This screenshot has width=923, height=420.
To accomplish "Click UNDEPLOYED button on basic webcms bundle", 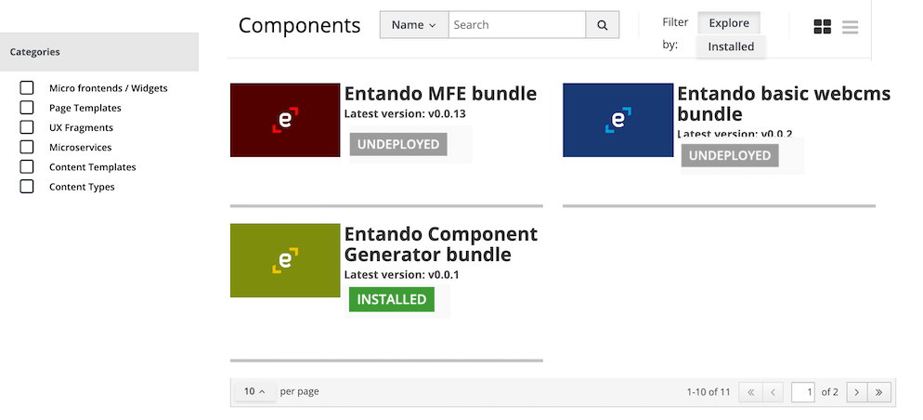I will pyautogui.click(x=730, y=155).
